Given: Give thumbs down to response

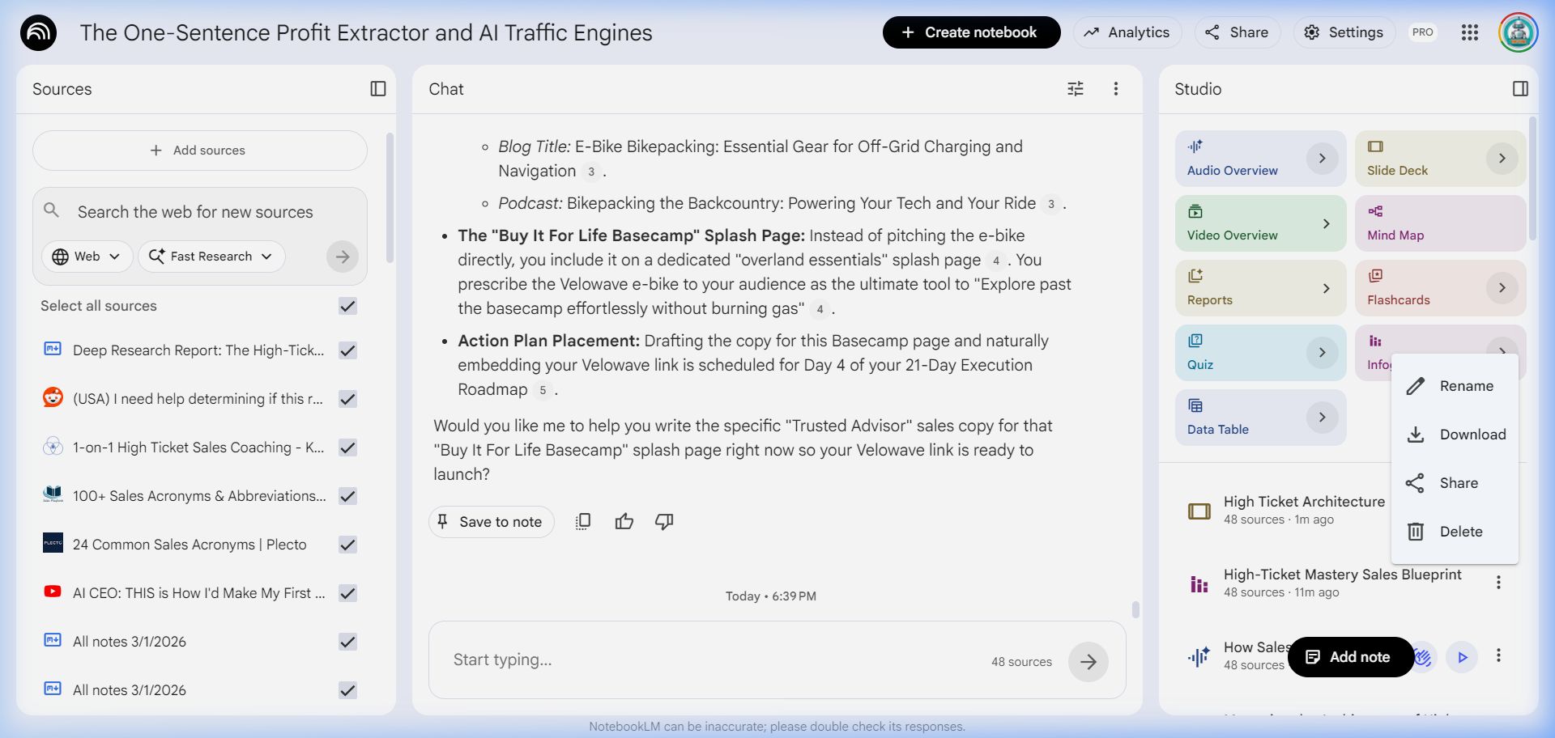Looking at the screenshot, I should point(664,522).
